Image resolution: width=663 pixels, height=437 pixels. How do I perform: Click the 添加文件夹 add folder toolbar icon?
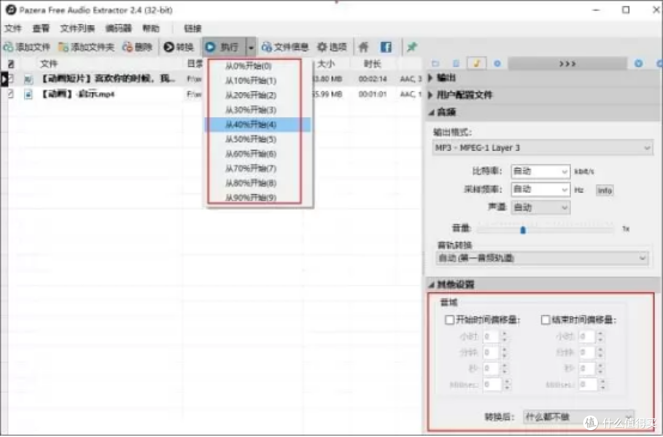63,47
